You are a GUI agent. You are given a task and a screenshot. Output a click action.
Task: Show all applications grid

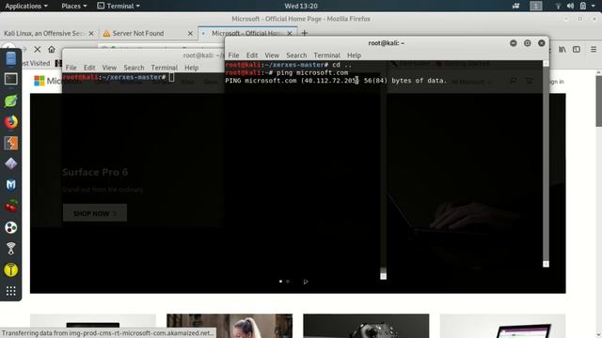[10, 291]
